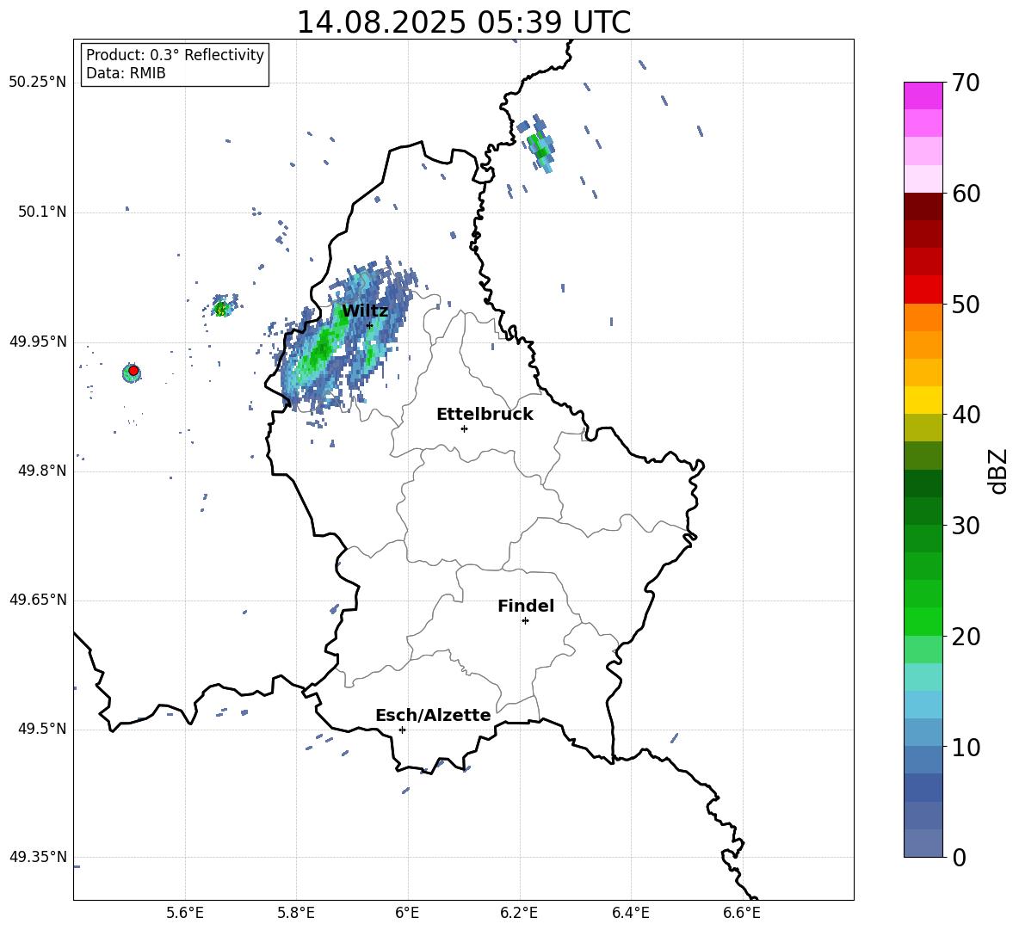Viewport: 1019px width, 930px height.
Task: Click the bright green colorbar band above 20
Action: tap(923, 621)
